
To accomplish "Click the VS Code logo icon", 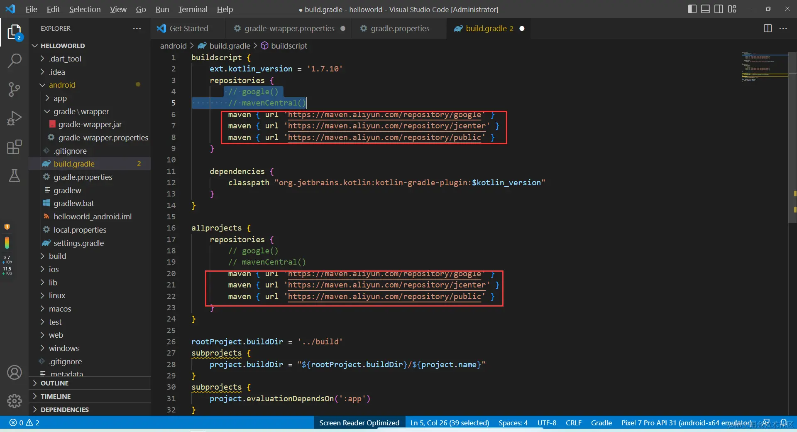I will (10, 9).
